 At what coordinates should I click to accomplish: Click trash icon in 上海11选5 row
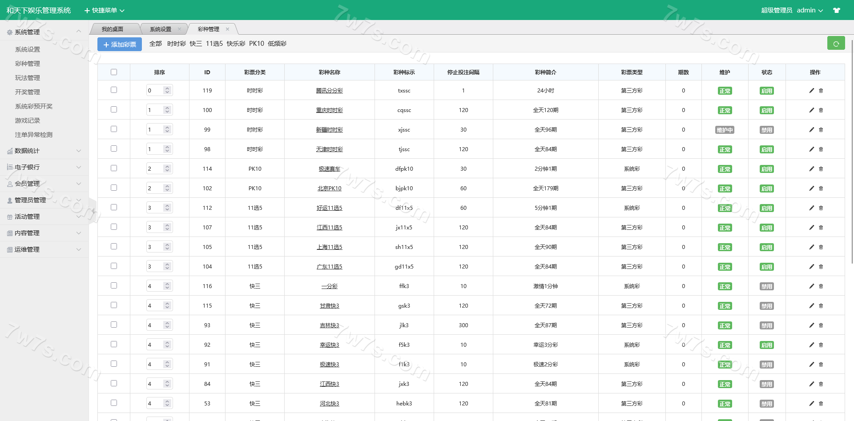[x=821, y=247]
